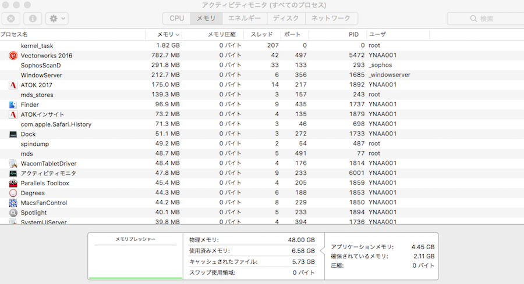Click PID 5472 cell

356,55
